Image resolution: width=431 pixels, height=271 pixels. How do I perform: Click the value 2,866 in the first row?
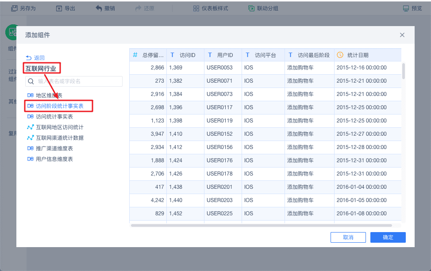[157, 68]
